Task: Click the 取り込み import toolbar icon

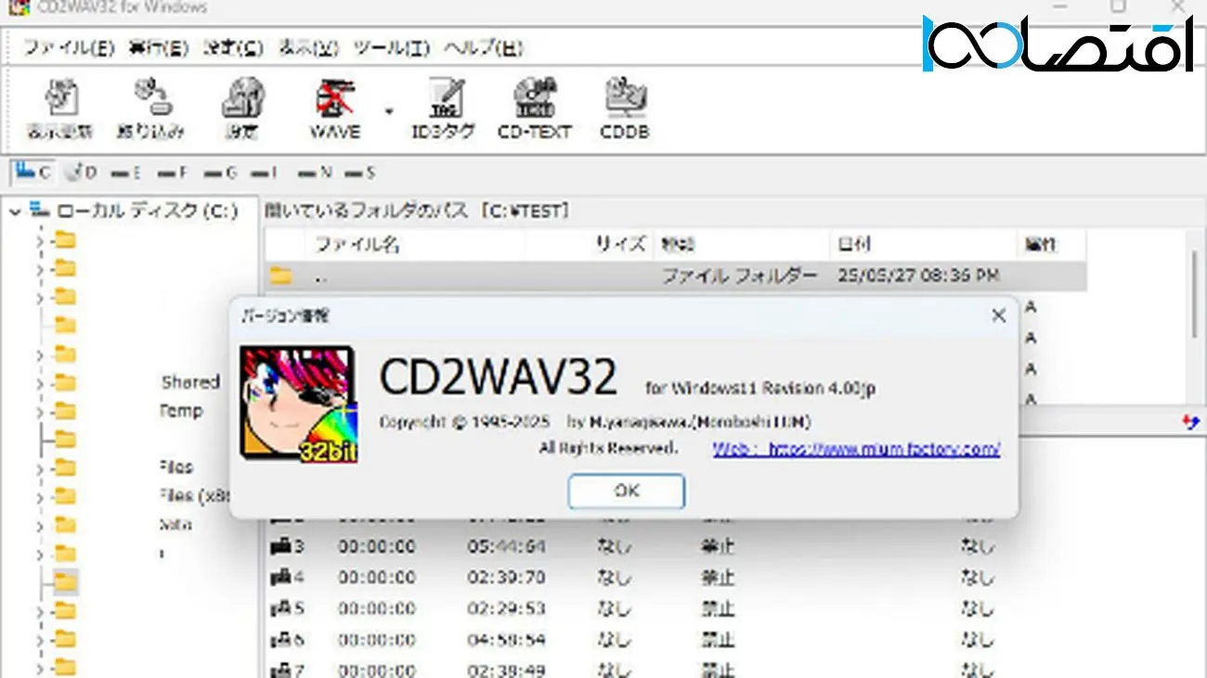Action: 150,108
